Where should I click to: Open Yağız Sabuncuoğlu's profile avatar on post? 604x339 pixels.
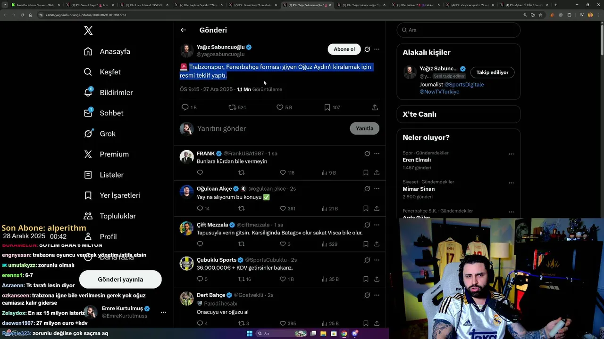pos(187,51)
